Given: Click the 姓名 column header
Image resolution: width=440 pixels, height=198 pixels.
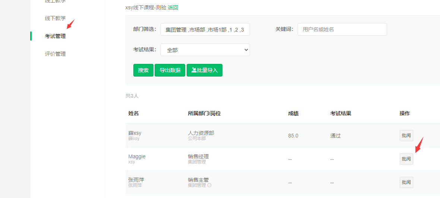Looking at the screenshot, I should [134, 114].
